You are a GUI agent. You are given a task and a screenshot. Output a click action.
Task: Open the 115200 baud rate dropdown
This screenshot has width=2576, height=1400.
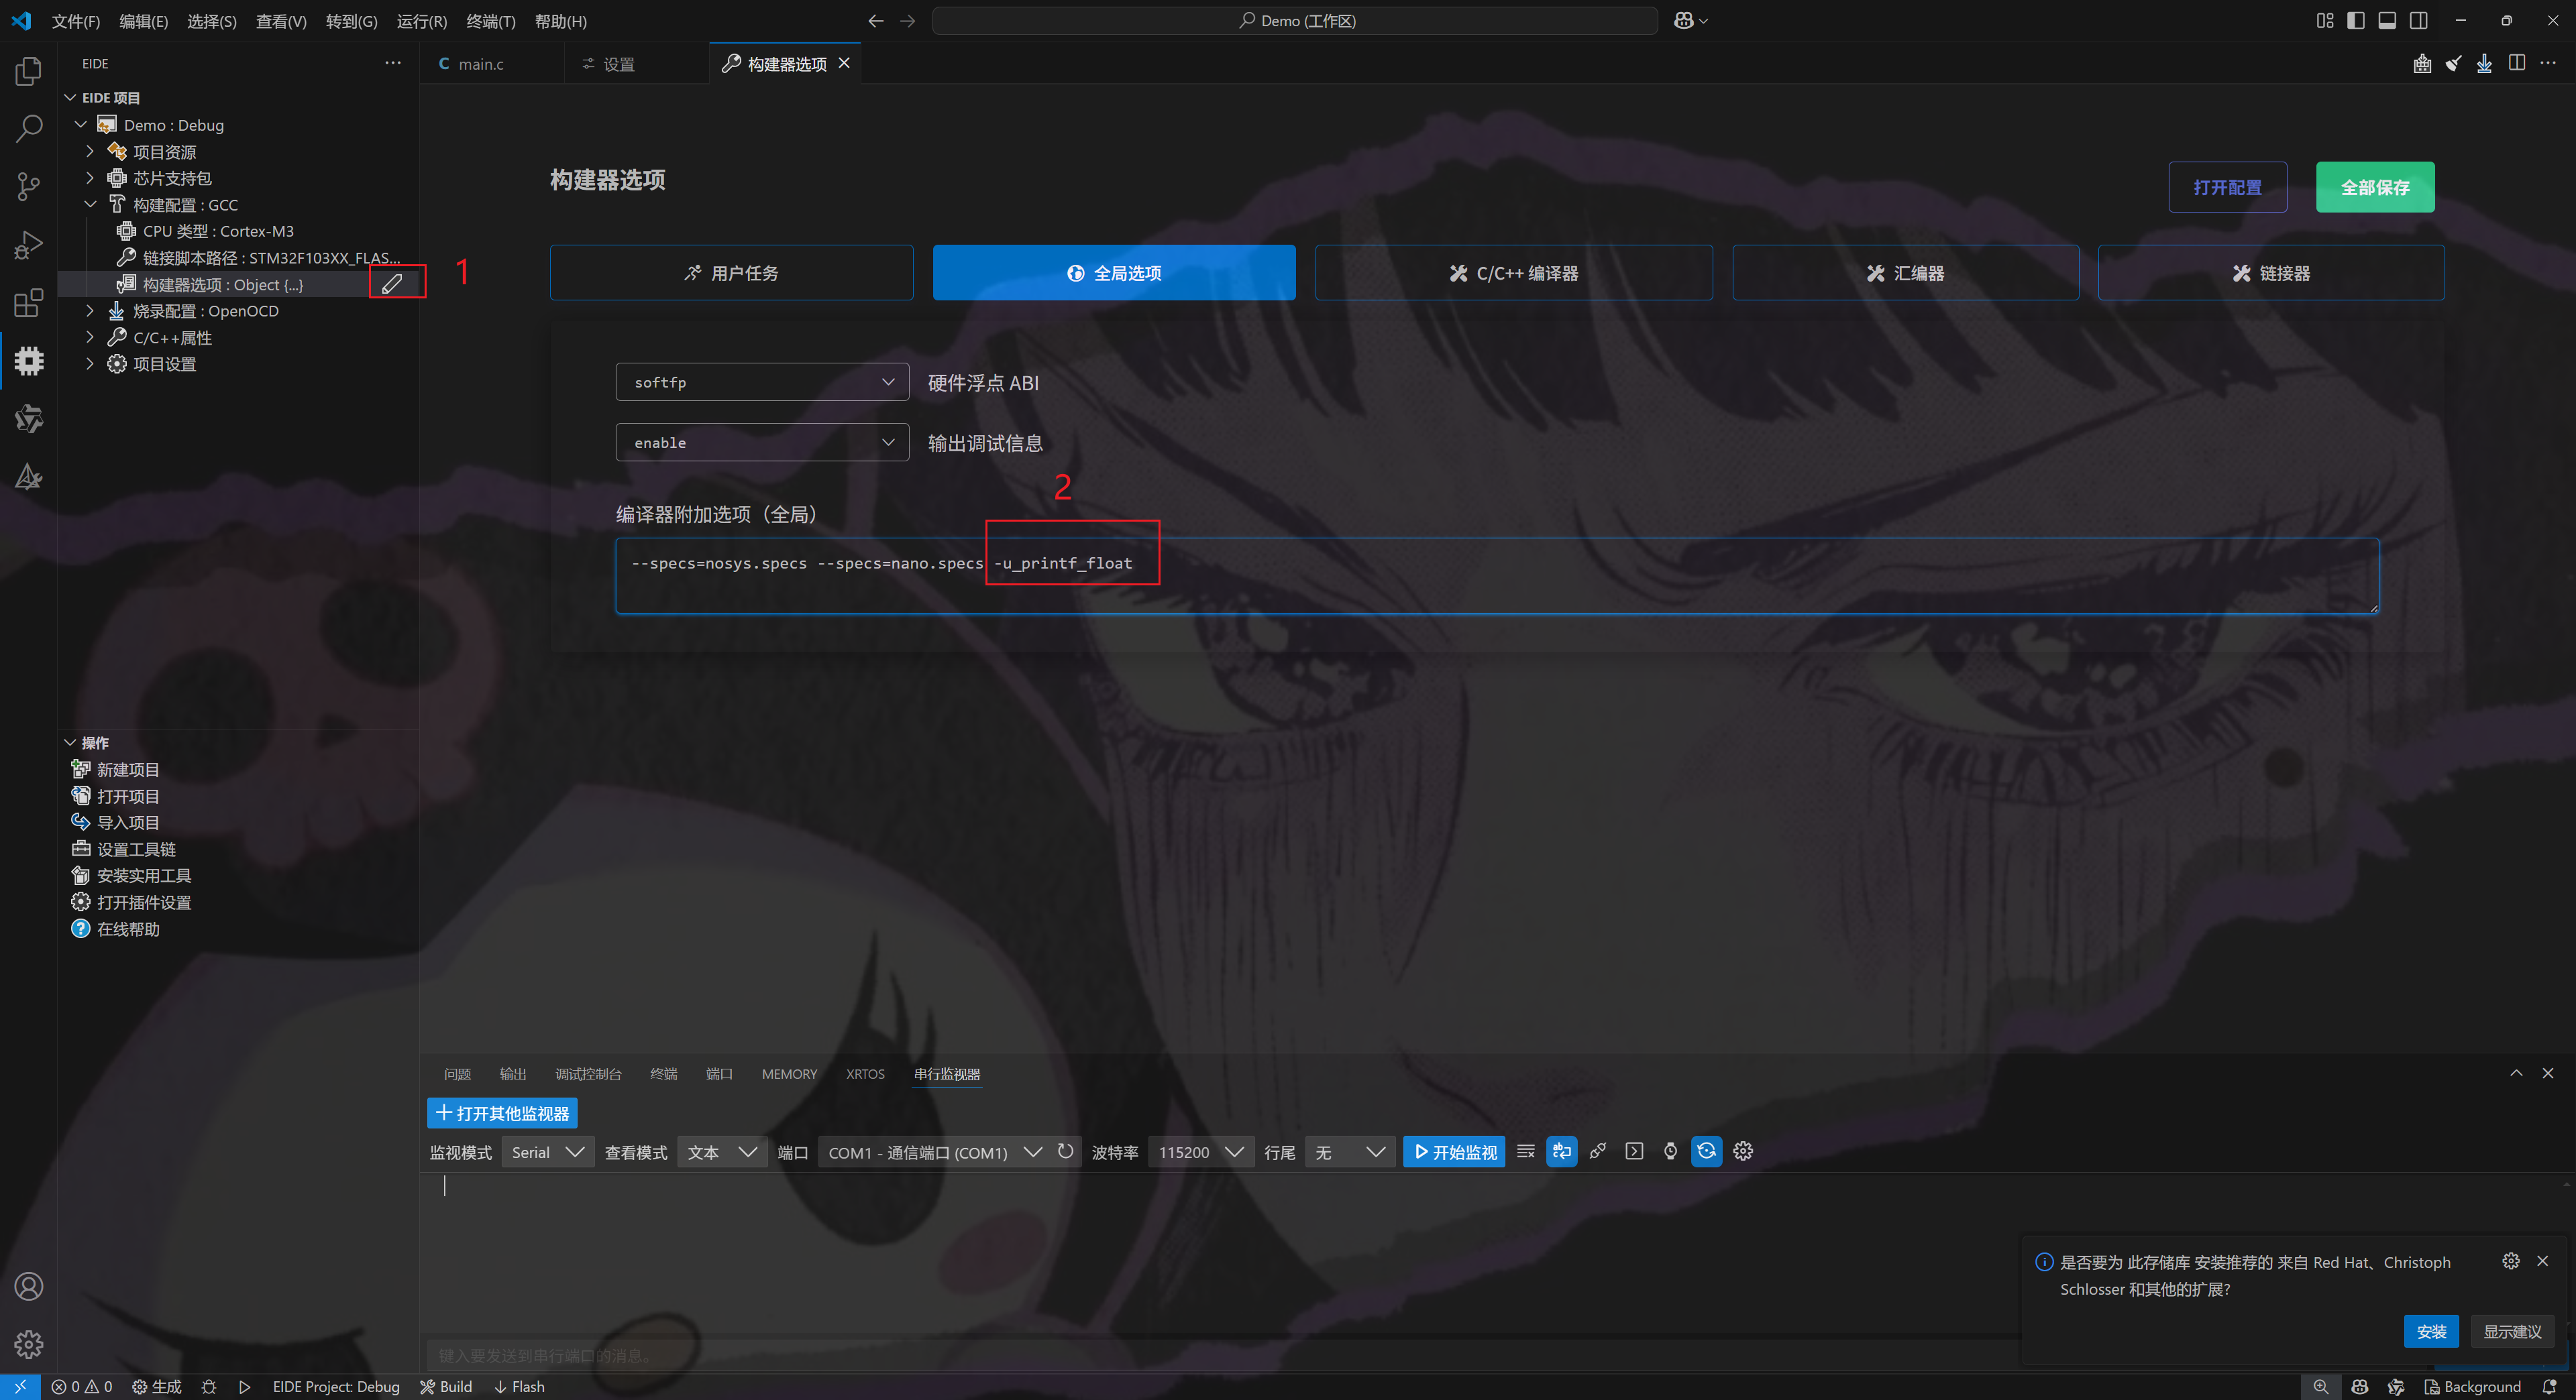click(1201, 1152)
